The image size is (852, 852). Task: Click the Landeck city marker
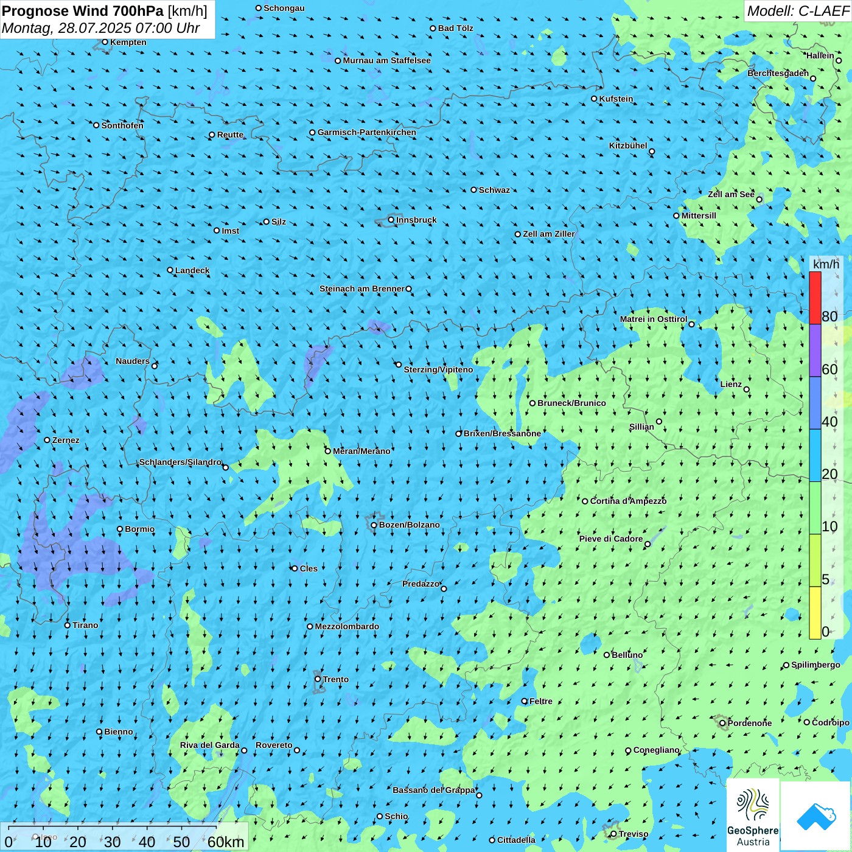click(x=170, y=270)
